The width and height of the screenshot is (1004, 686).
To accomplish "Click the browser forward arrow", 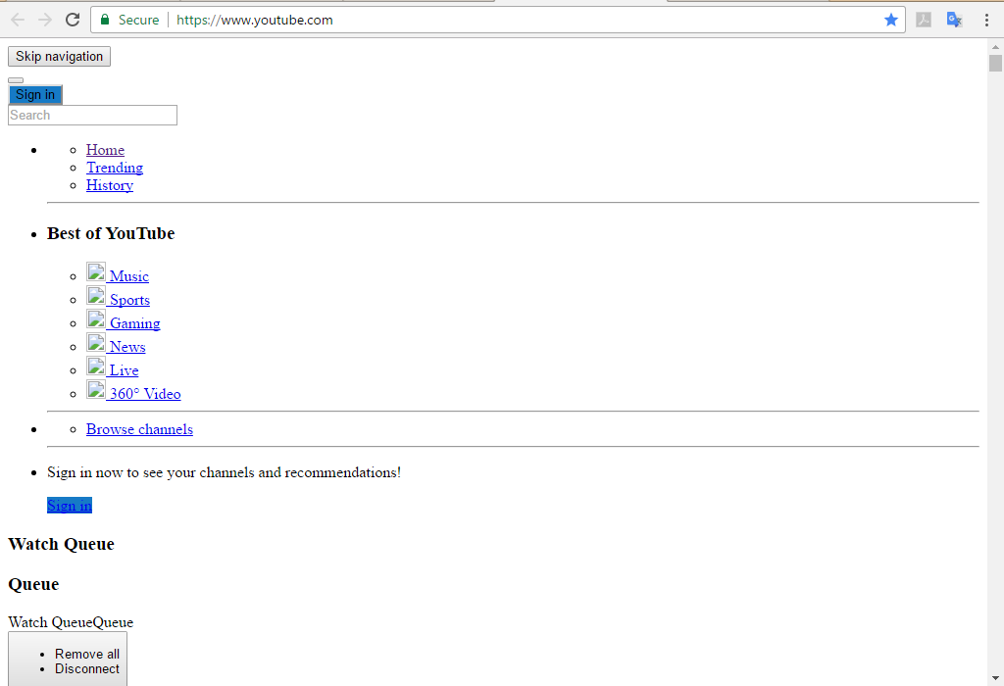I will 45,20.
